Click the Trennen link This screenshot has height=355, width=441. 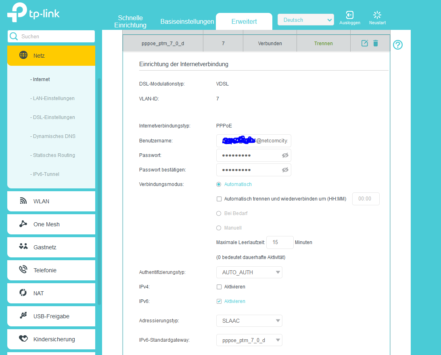tap(324, 43)
